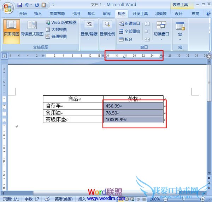Click scroll down arrow on vertical scrollbar
The image size is (212, 202).
pos(209,173)
